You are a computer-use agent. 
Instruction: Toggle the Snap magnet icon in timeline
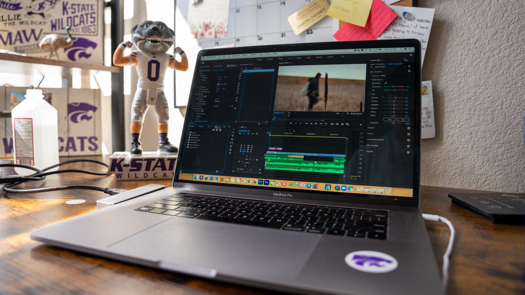point(244,134)
